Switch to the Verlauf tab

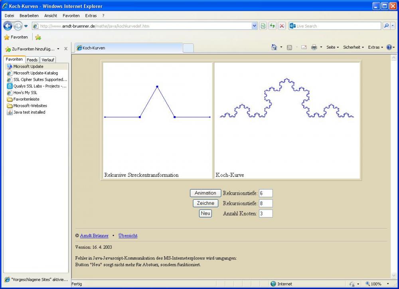(48, 60)
